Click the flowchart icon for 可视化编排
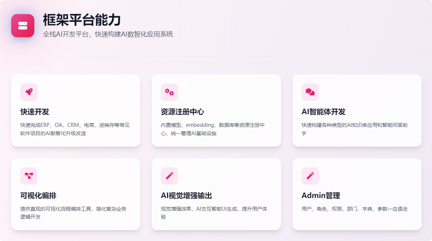The height and width of the screenshot is (241, 432). pyautogui.click(x=29, y=176)
